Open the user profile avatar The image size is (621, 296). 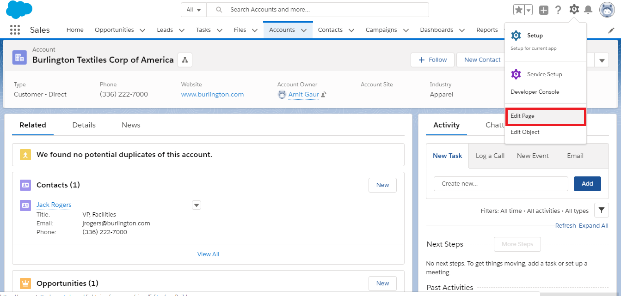[x=607, y=10]
